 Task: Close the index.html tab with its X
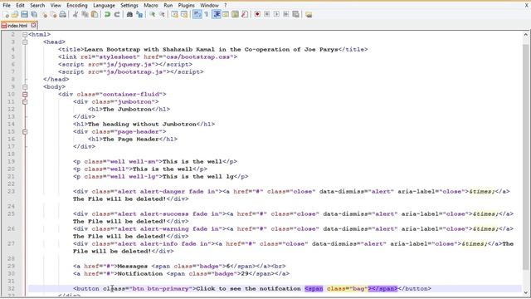[33, 25]
